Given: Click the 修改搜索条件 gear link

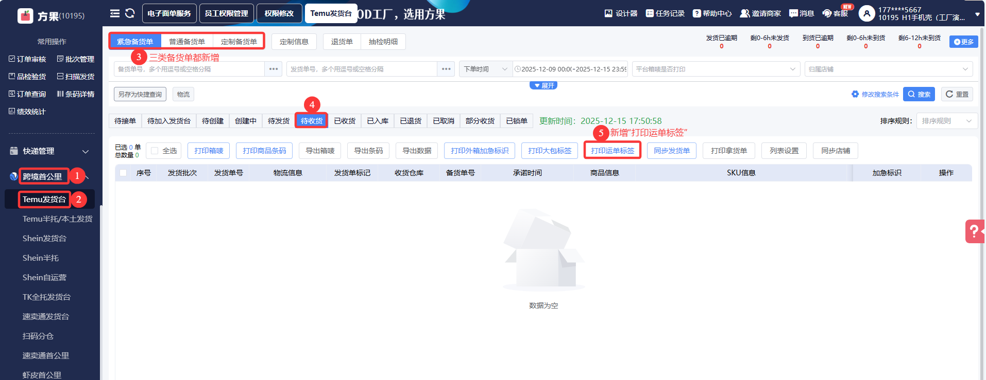Looking at the screenshot, I should pyautogui.click(x=875, y=94).
